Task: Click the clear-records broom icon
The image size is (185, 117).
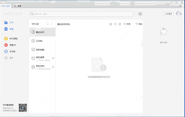Action: [111, 24]
